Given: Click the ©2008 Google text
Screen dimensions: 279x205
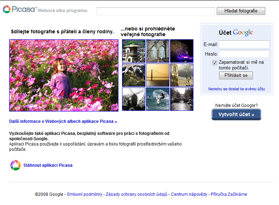Looking at the screenshot, I should point(49,194).
